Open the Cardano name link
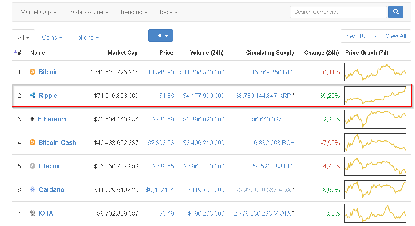The image size is (415, 226). [51, 190]
